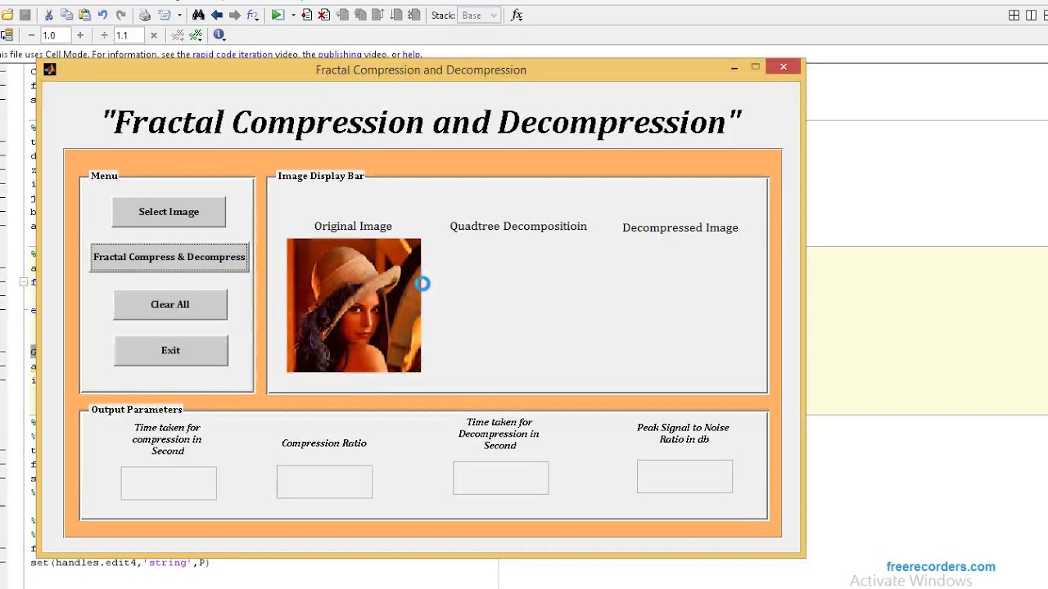Screen dimensions: 1048x589
Task: Open the show functions fx dropdown icon
Action: 252,16
